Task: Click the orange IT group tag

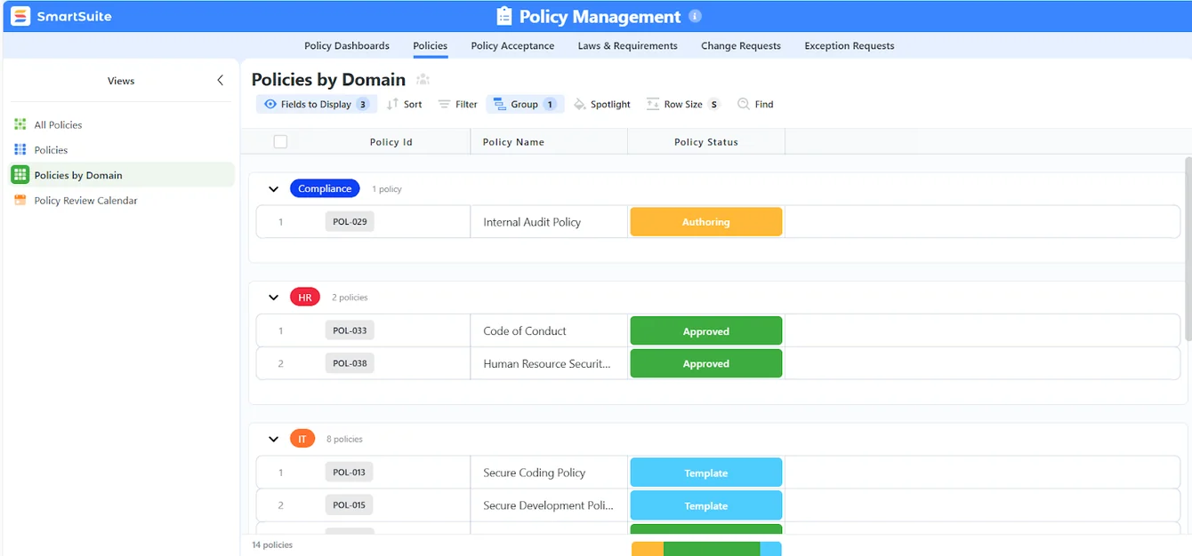Action: (302, 439)
